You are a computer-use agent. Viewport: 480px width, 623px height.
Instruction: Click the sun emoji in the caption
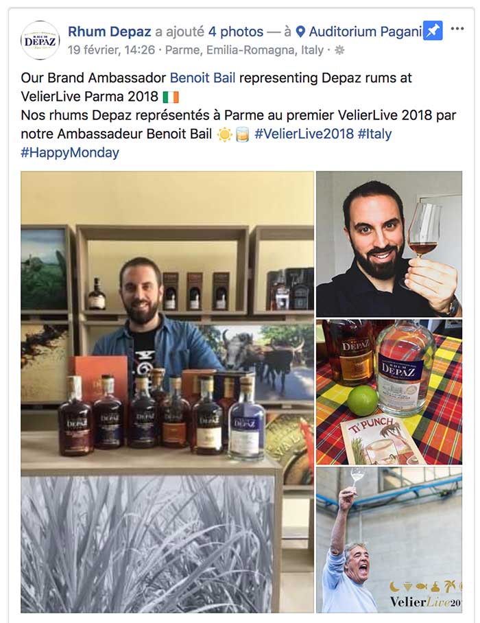(224, 134)
